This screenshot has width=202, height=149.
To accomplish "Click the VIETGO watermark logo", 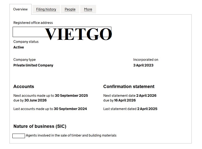I will point(78,34).
